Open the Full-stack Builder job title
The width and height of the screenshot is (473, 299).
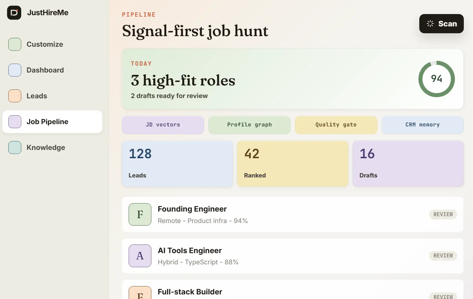point(190,292)
